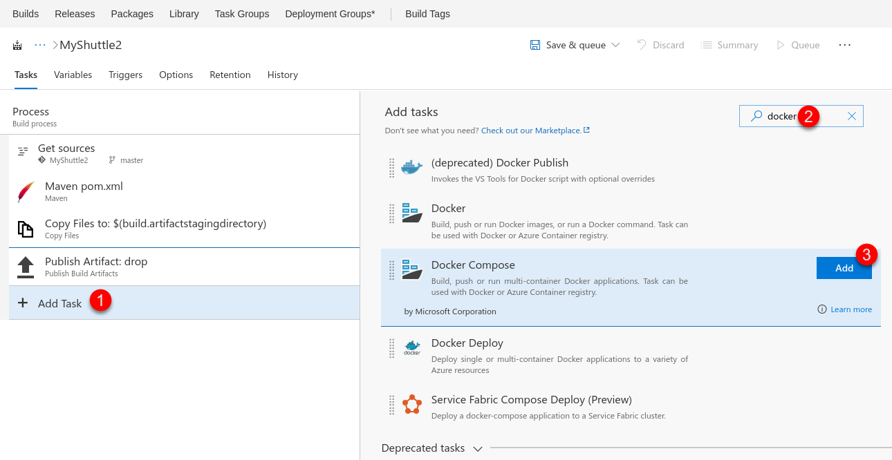The image size is (892, 460).
Task: Click the Docker Compose ship icon
Action: 411,269
